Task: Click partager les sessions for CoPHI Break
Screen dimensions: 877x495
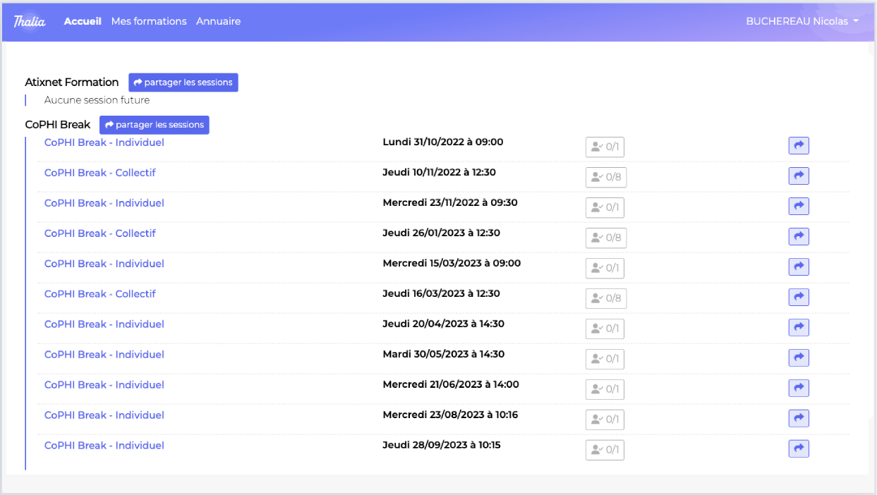Action: (x=155, y=125)
